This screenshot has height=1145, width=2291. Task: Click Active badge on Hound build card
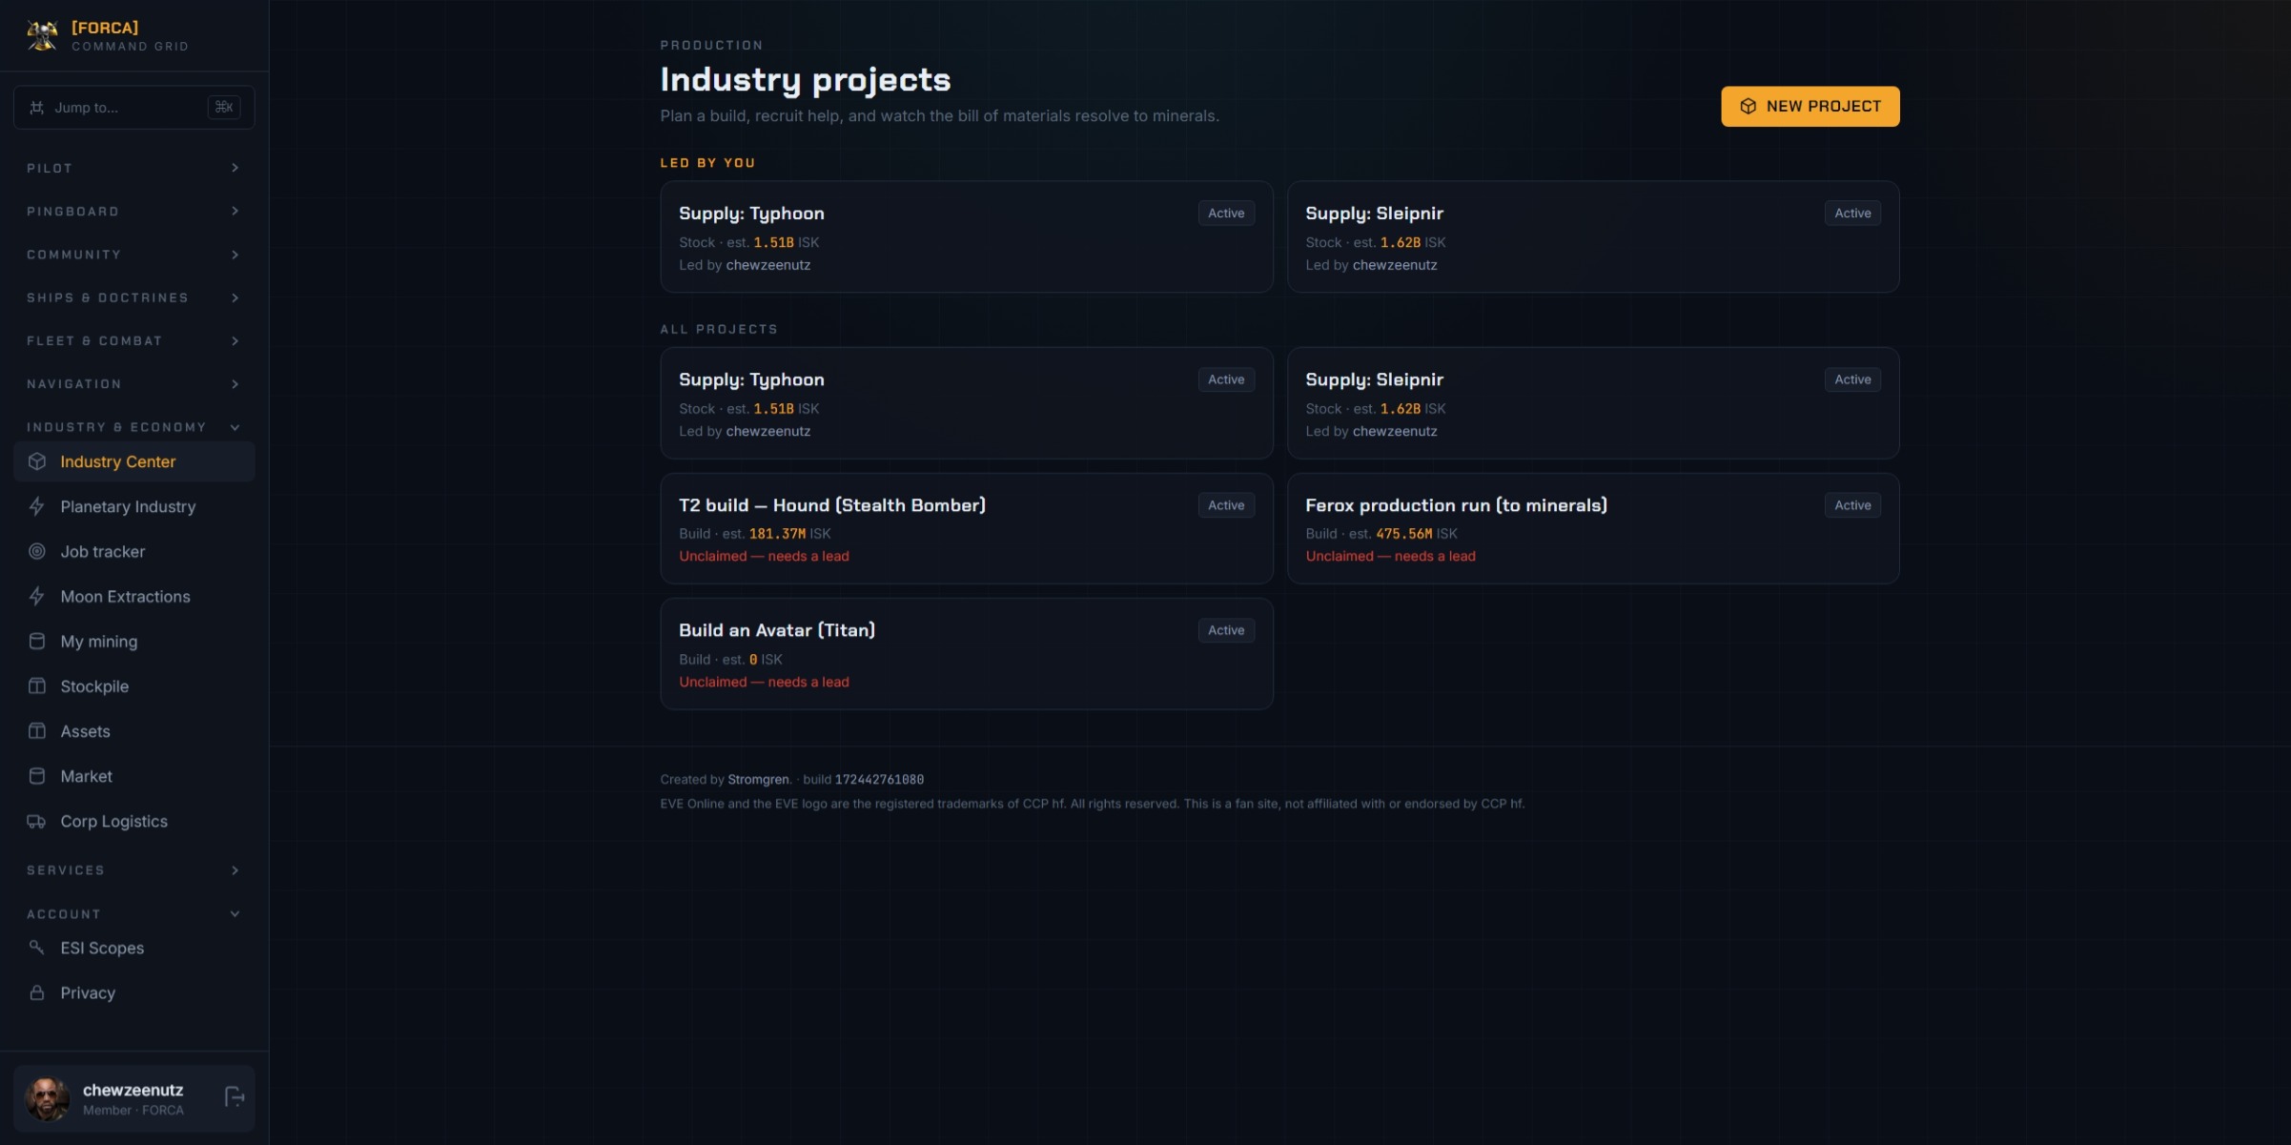pos(1226,505)
